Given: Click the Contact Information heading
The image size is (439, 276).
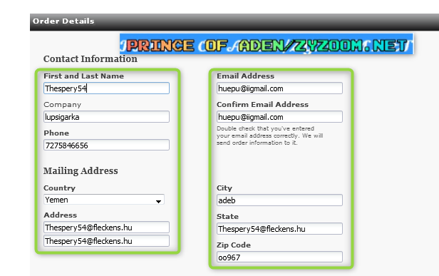Looking at the screenshot, I should coord(90,59).
